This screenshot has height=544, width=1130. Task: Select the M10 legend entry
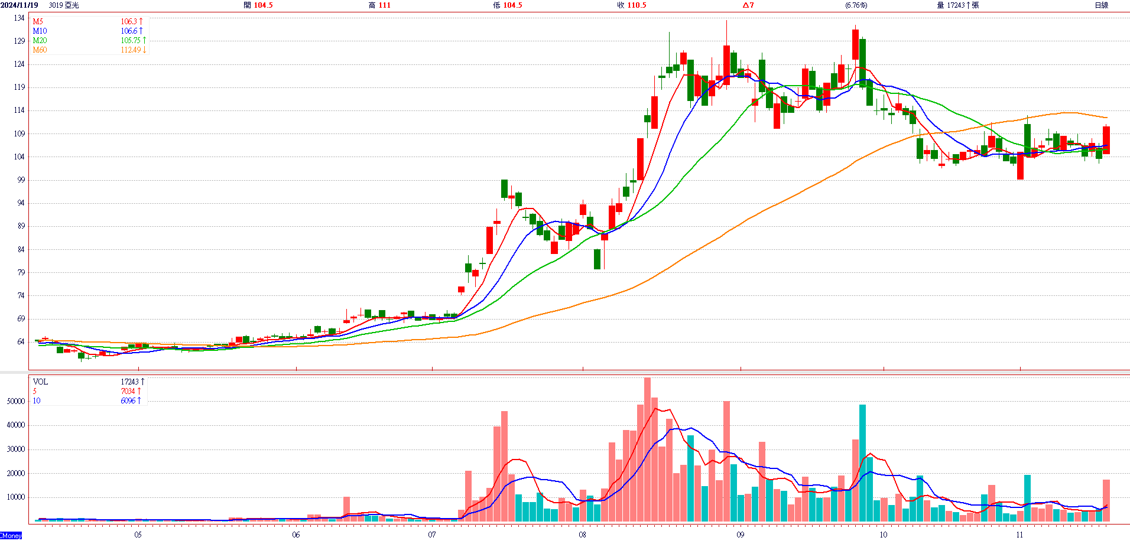tap(40, 31)
